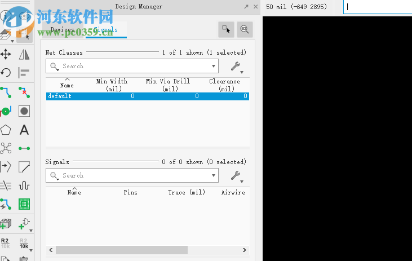
Task: Select the Add Gate tool
Action: 24,224
